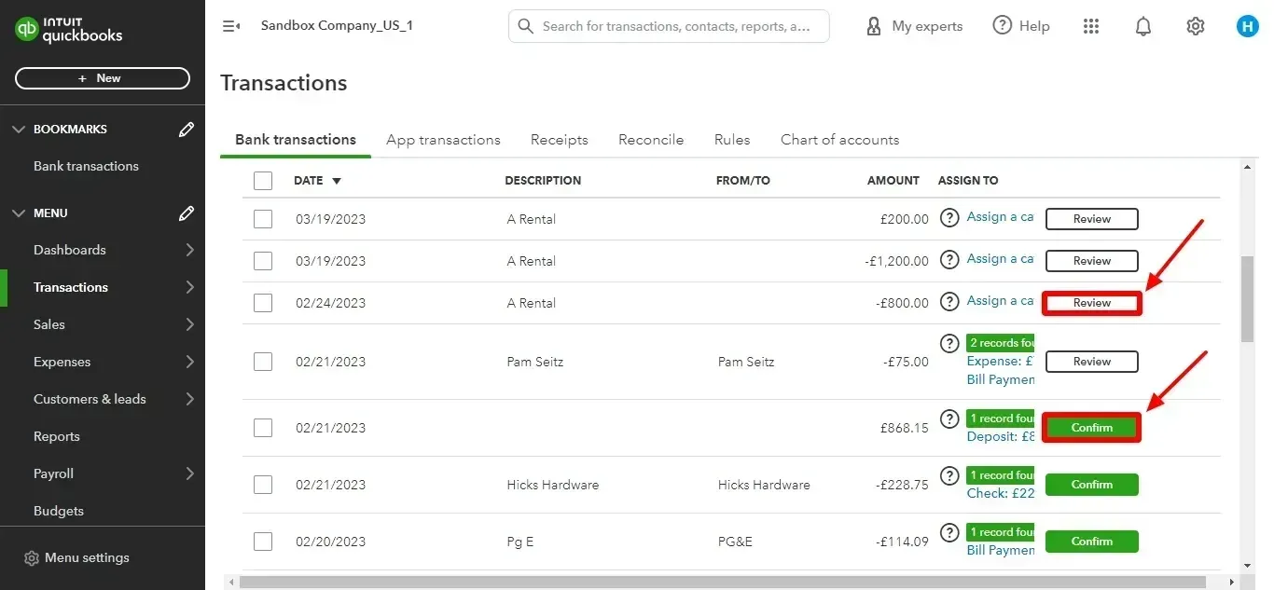Click help icon in Pg E row

(x=949, y=532)
